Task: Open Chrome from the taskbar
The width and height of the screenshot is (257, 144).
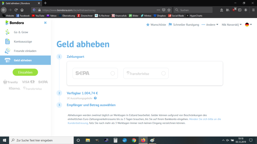Action: [134, 140]
